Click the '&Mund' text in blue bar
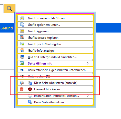The height and width of the screenshot is (119, 121). point(6,28)
